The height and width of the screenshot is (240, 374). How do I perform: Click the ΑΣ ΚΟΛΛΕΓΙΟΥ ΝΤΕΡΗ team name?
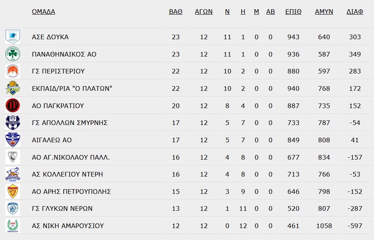click(x=67, y=174)
